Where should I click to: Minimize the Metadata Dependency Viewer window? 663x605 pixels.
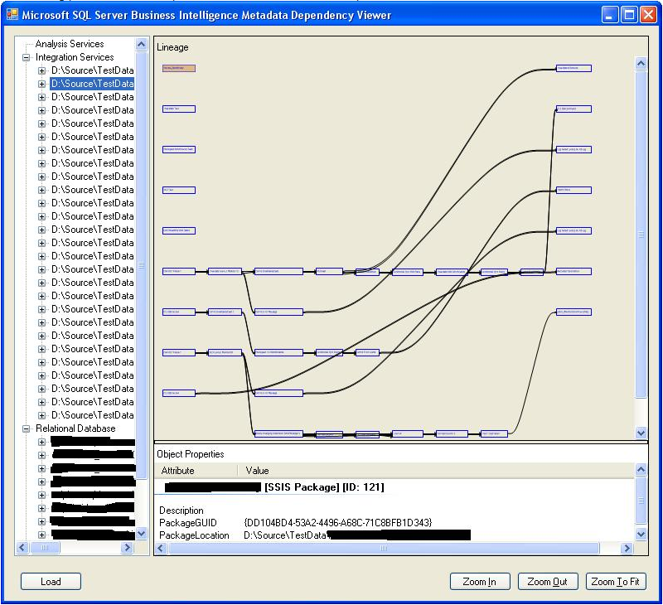coord(609,15)
